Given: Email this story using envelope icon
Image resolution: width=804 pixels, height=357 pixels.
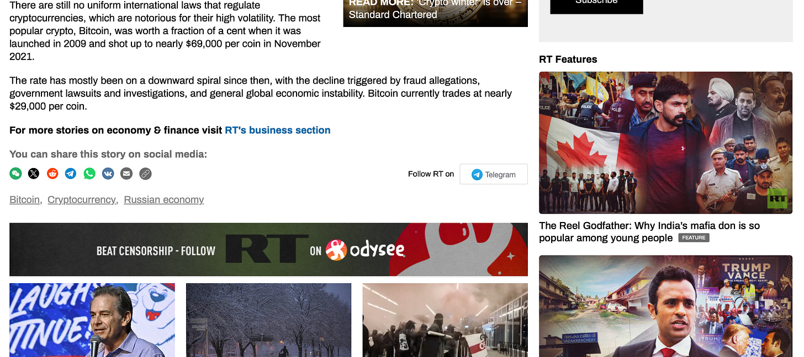Looking at the screenshot, I should [x=126, y=174].
